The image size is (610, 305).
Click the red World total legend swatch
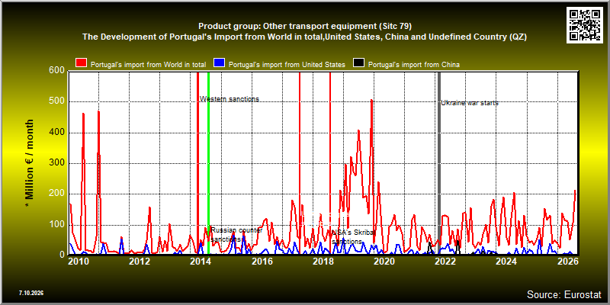(x=82, y=63)
